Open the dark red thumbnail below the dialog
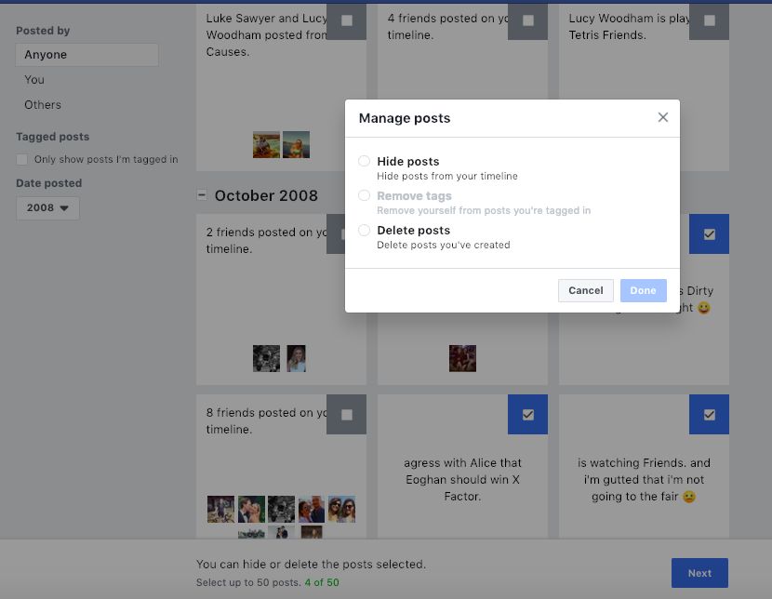Viewport: 772px width, 599px height. pyautogui.click(x=462, y=358)
